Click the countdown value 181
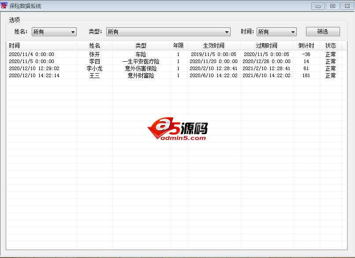The height and width of the screenshot is (258, 355). click(306, 75)
